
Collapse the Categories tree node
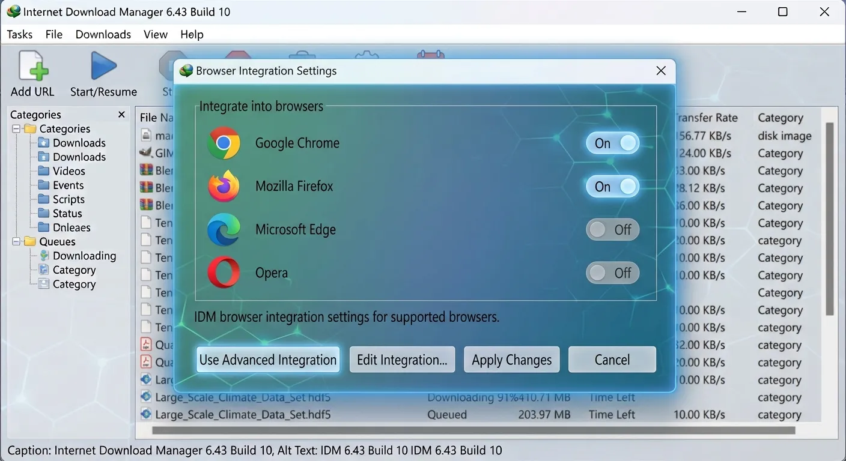pos(16,129)
